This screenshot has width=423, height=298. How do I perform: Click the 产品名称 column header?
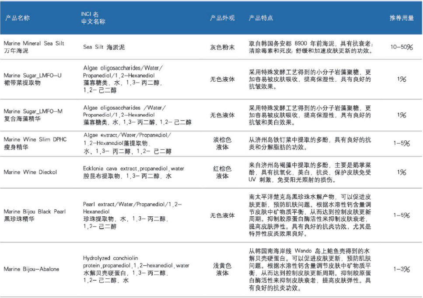17,18
